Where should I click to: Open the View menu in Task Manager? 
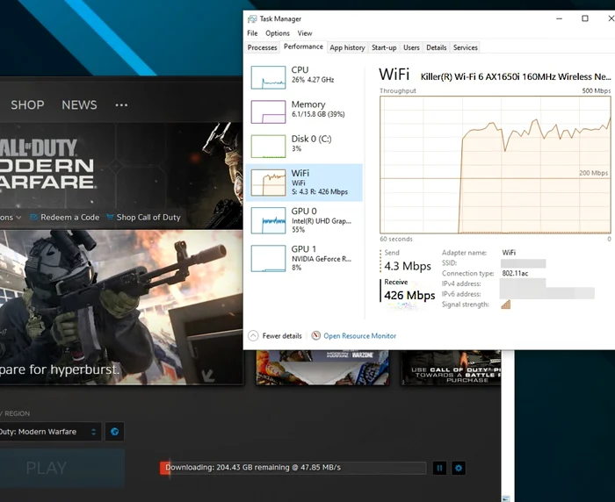tap(304, 33)
